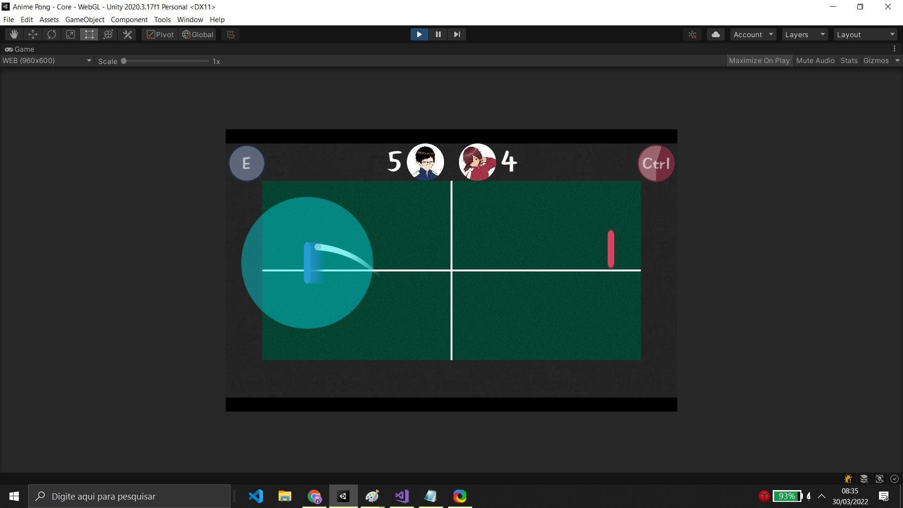Select the Hand tool in toolbar

(x=14, y=34)
